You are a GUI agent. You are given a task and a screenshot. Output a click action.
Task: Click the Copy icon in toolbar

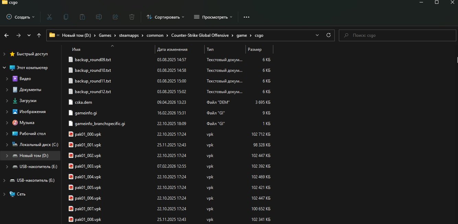[x=66, y=17]
